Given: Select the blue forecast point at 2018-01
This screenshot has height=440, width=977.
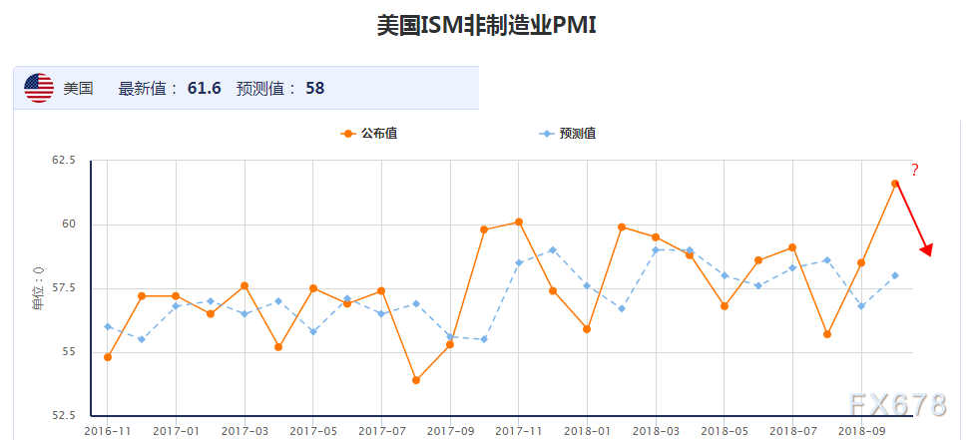Looking at the screenshot, I should (587, 285).
